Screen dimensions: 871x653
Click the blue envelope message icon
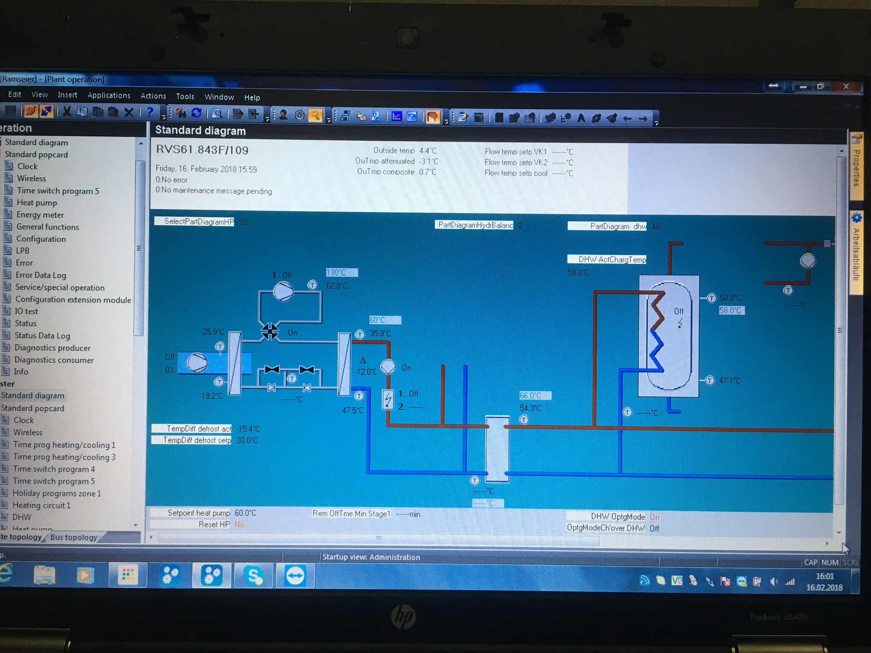click(412, 116)
